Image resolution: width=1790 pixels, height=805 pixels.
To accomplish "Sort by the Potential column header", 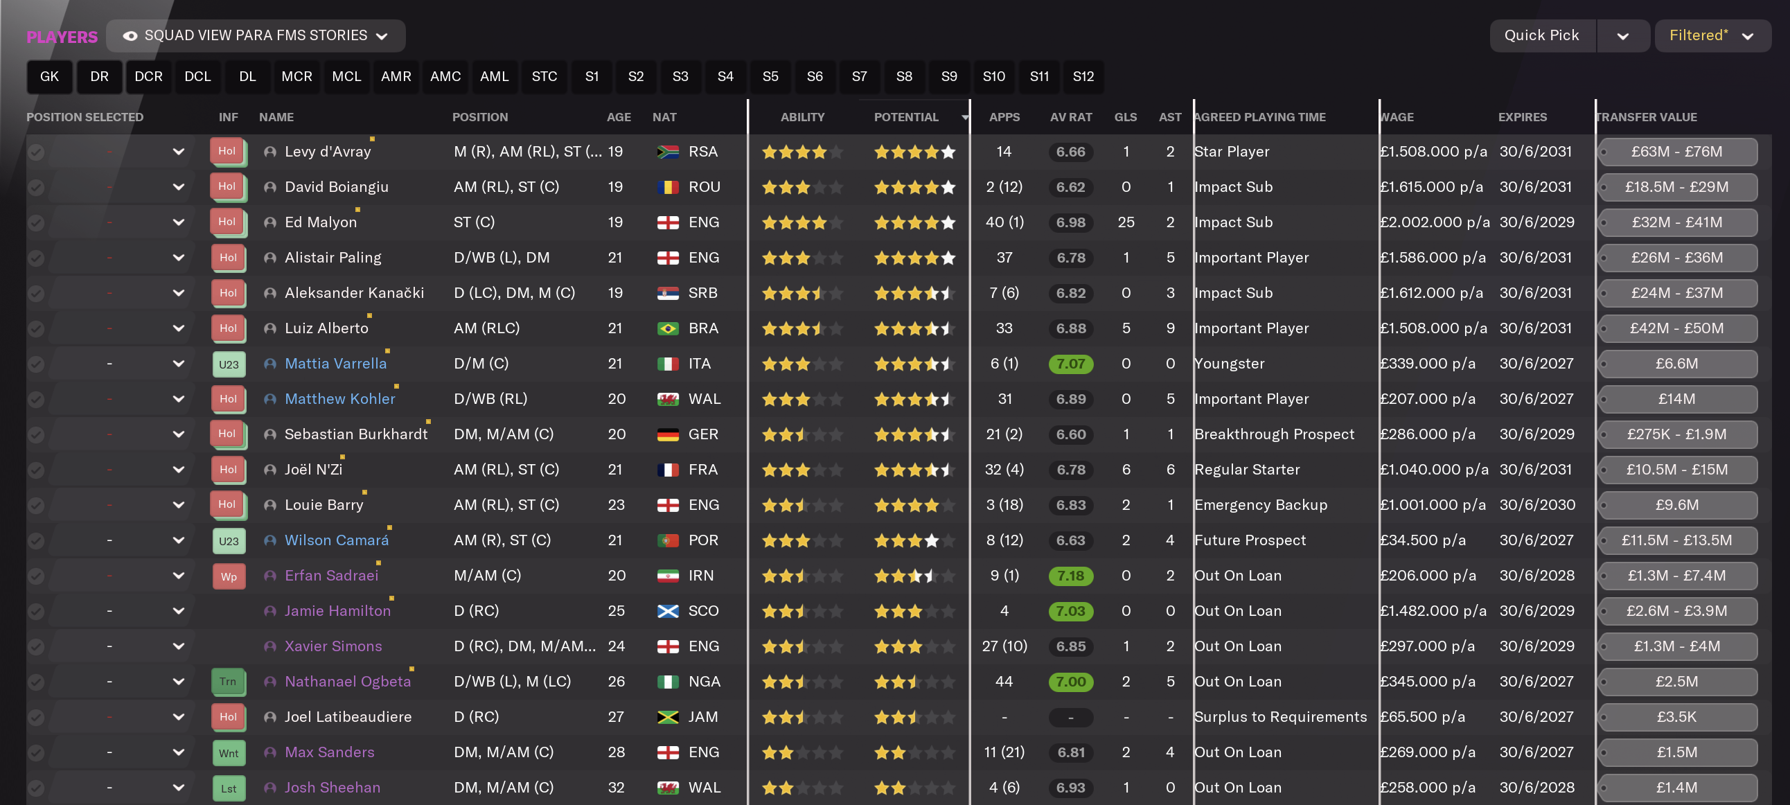I will 906,117.
